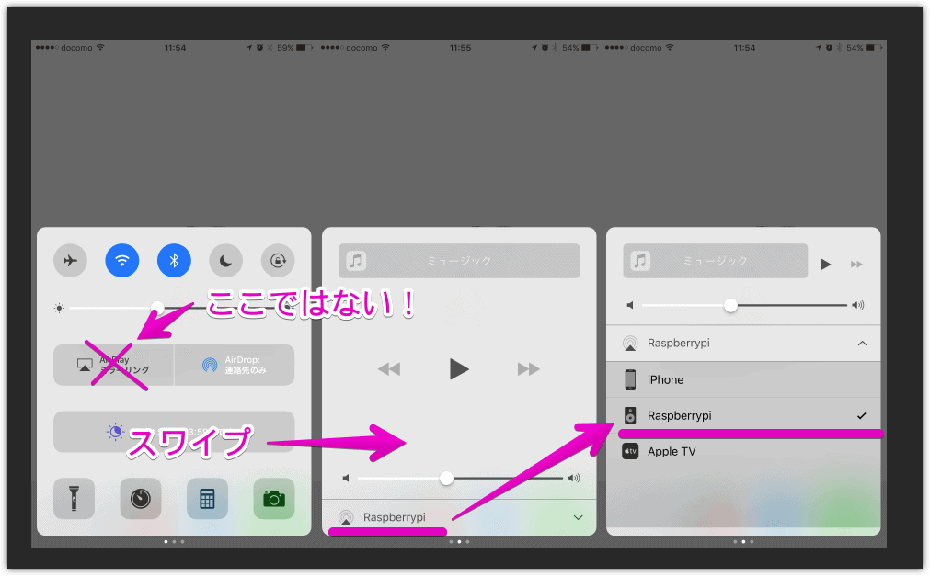Toggle Airplane Mode
The width and height of the screenshot is (930, 576).
coord(70,260)
